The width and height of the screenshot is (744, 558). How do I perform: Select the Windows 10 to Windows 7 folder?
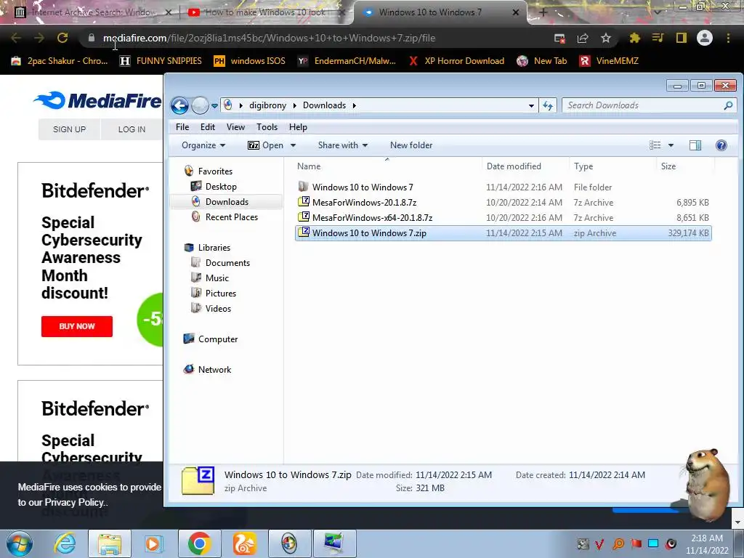tap(503, 187)
